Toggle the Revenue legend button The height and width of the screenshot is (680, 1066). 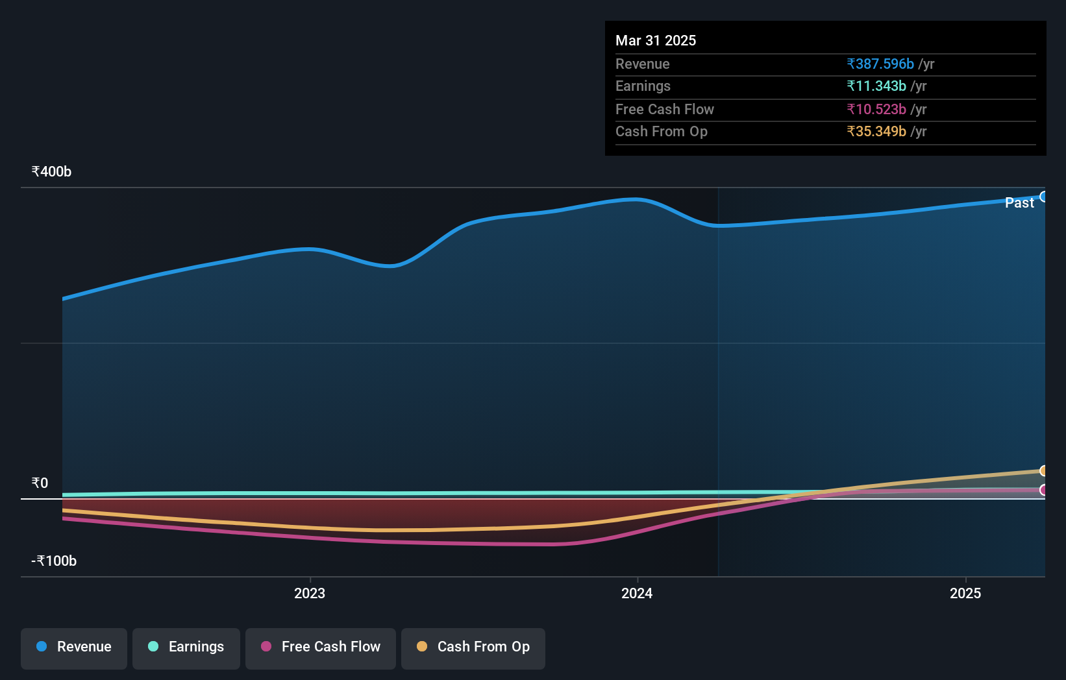click(74, 648)
